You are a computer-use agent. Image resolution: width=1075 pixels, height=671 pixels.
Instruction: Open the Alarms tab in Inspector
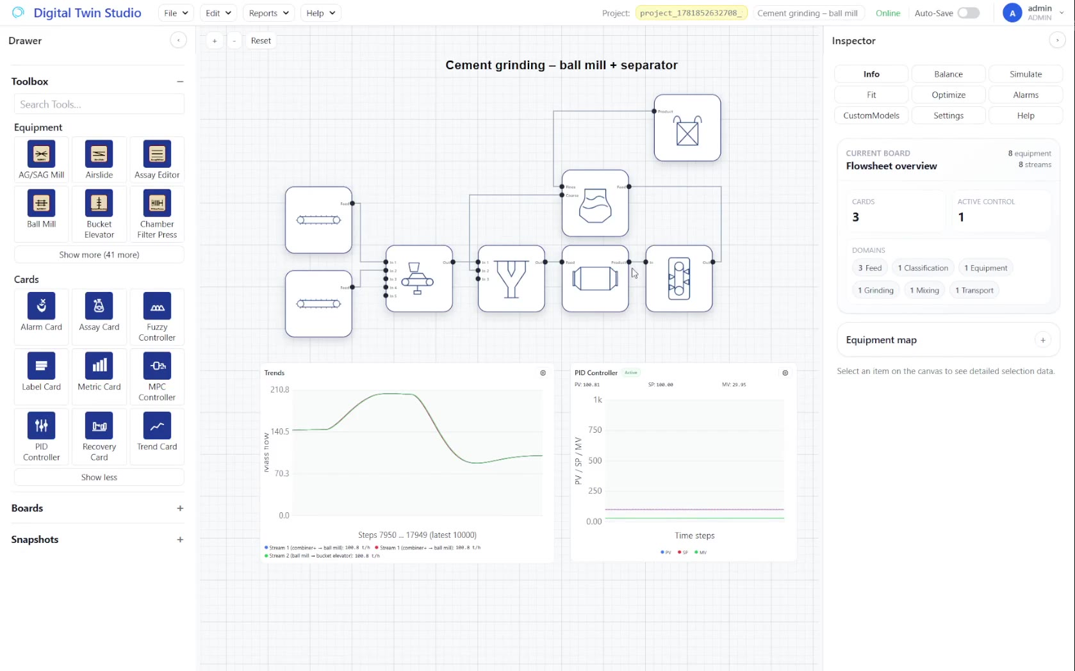coord(1026,95)
